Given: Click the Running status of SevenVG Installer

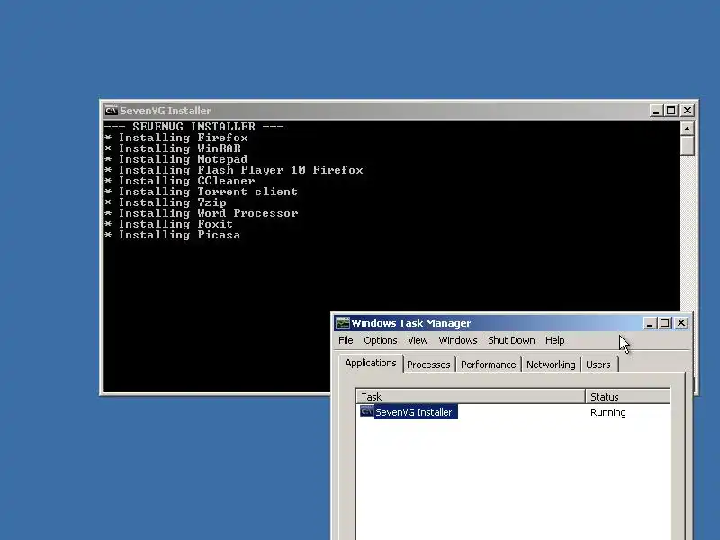Looking at the screenshot, I should 608,412.
